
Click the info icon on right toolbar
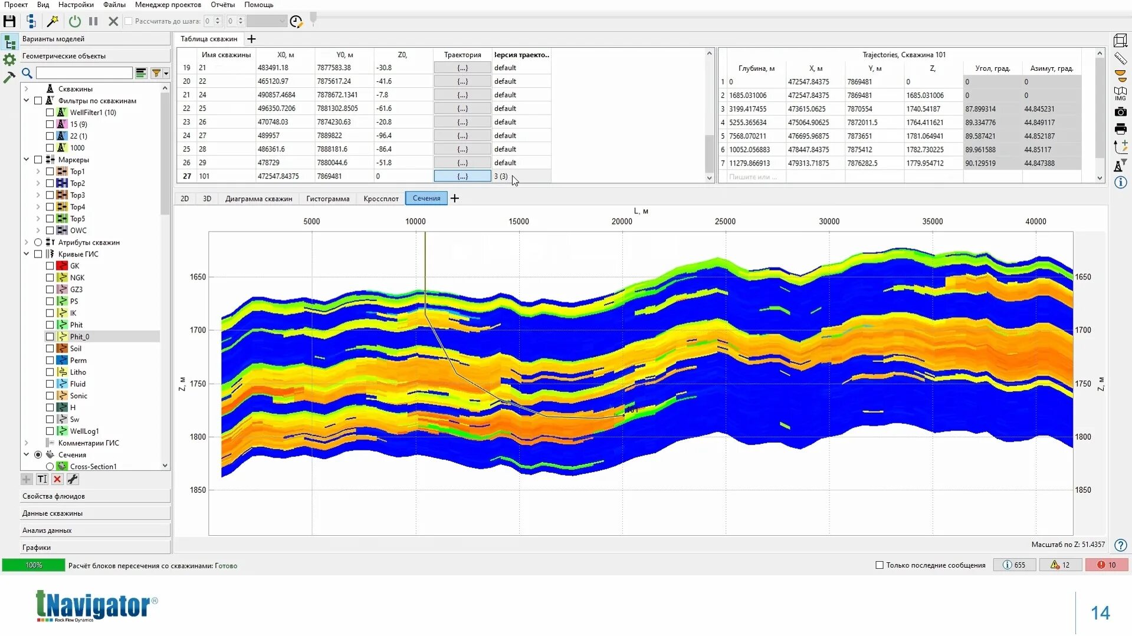pyautogui.click(x=1120, y=183)
